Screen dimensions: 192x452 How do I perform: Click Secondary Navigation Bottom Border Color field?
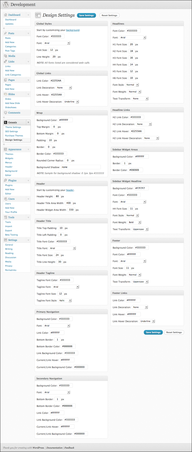click(68, 406)
